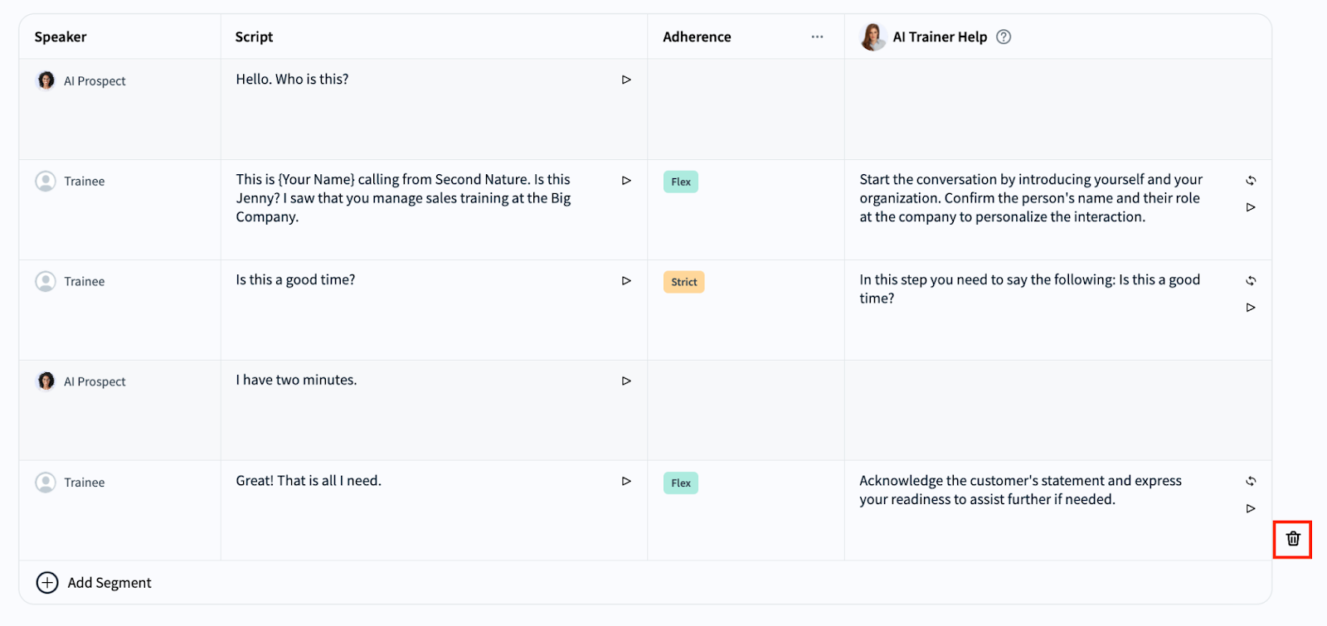Edit the "I have two minutes." script text
This screenshot has width=1327, height=626.
point(297,381)
